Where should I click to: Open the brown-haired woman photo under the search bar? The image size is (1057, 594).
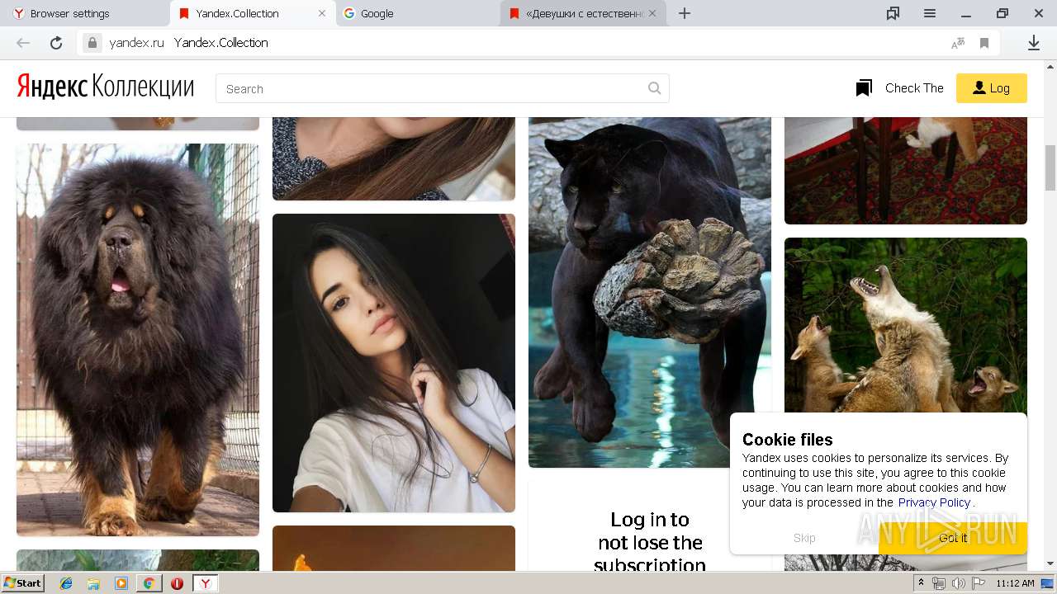394,158
